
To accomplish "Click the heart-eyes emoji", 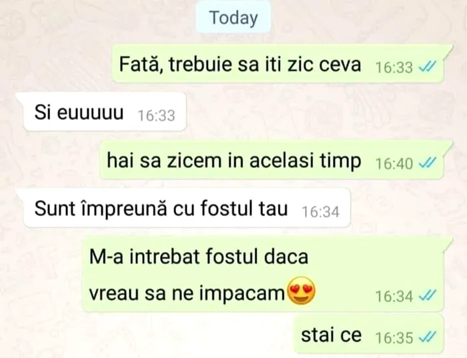I will (x=301, y=291).
